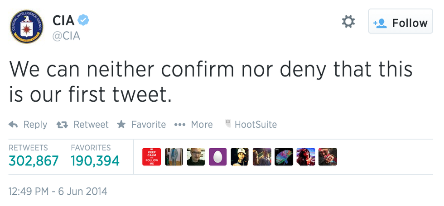Click the CIA seal profile picture
444x206 pixels.
[x=26, y=26]
